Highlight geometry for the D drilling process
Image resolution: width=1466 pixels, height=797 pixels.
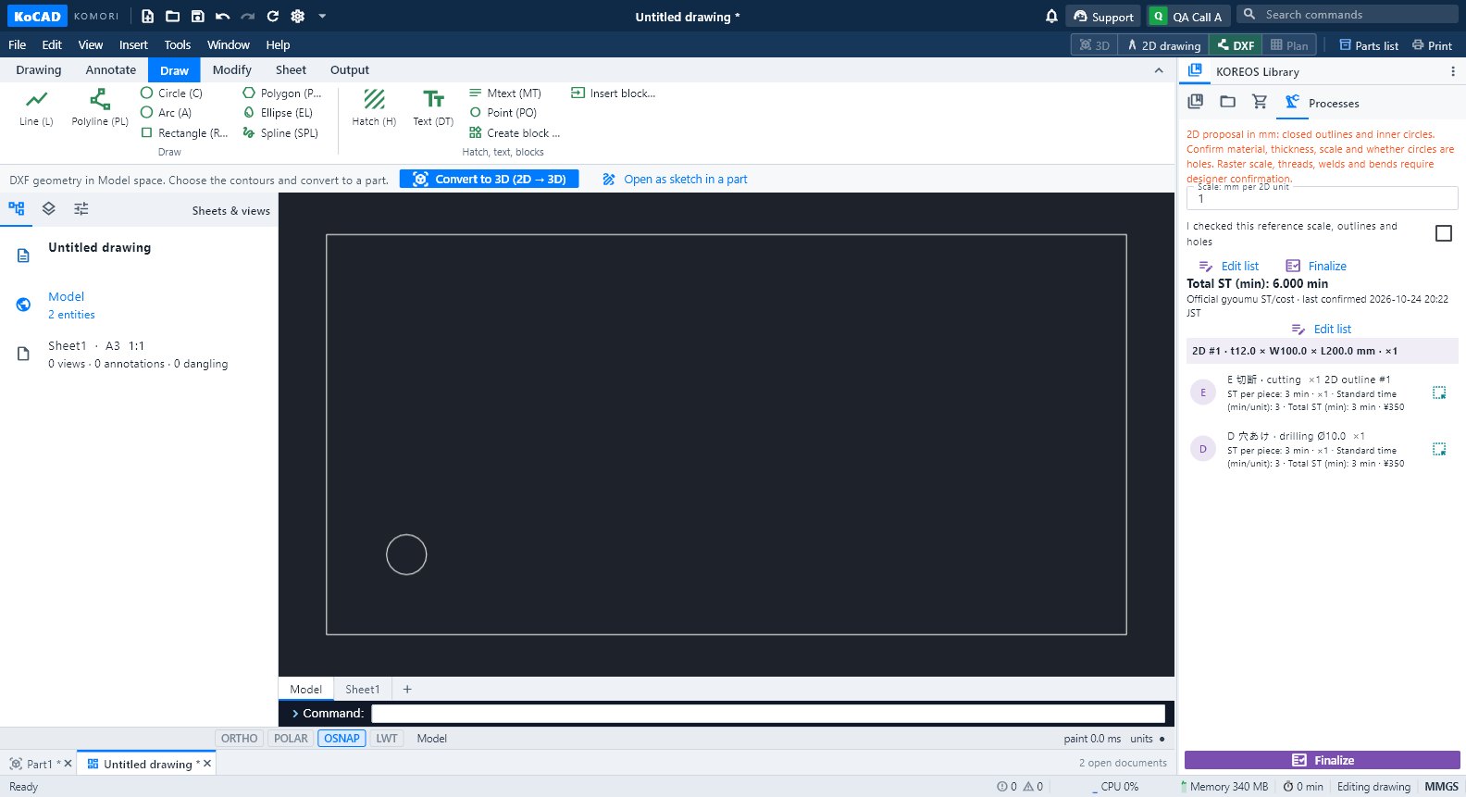1439,449
